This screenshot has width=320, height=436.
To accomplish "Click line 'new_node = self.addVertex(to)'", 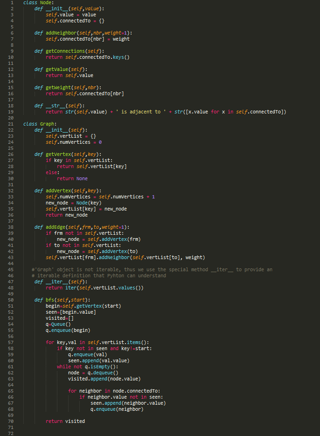I will (97, 252).
